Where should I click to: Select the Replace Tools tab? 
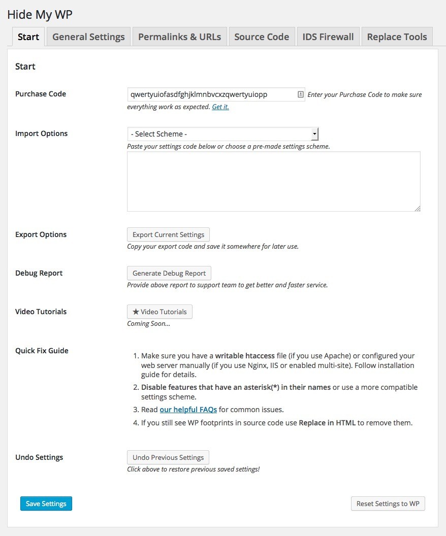tap(397, 37)
